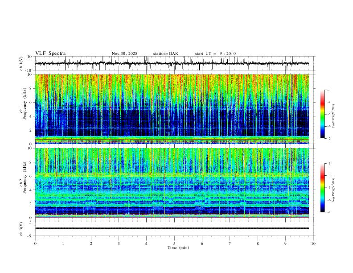The height and width of the screenshot is (273, 353).
Task: Click the ch.2 spectrogram panel
Action: tap(172, 183)
